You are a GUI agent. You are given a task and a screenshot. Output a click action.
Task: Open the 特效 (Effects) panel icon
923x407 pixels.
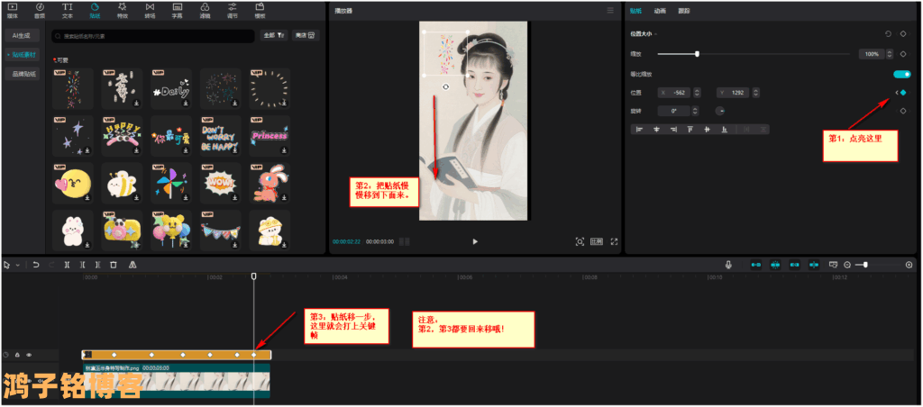pyautogui.click(x=122, y=10)
